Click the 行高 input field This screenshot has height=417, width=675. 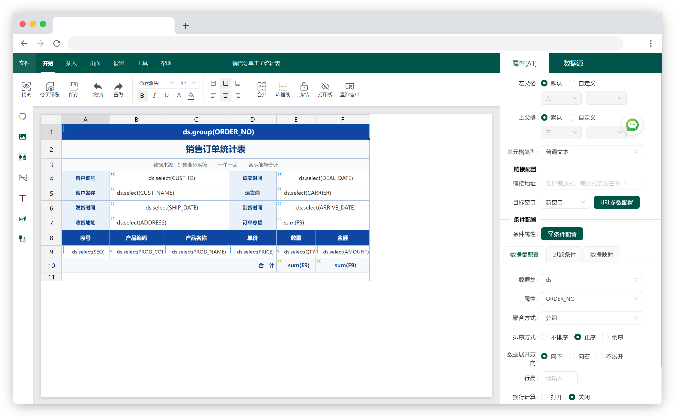click(x=559, y=378)
